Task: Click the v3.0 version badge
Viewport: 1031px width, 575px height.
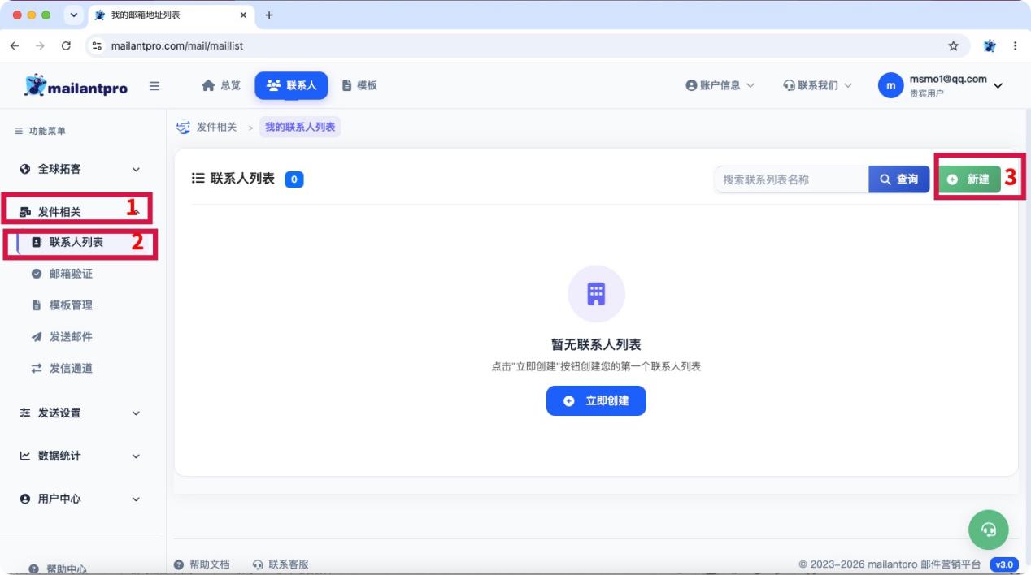Action: click(x=1004, y=564)
